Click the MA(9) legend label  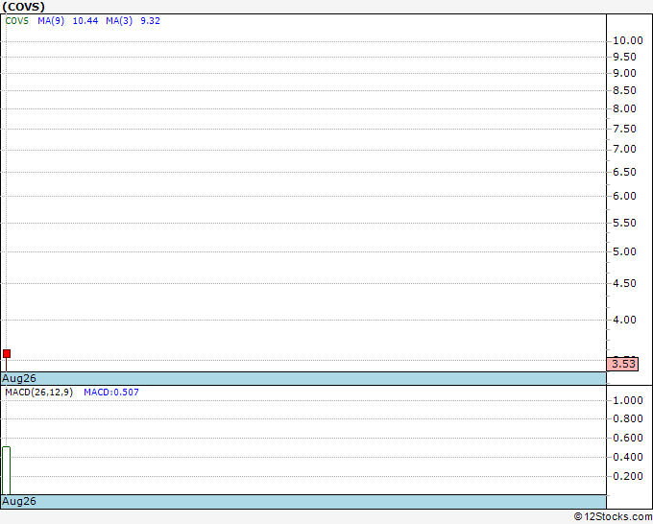51,21
